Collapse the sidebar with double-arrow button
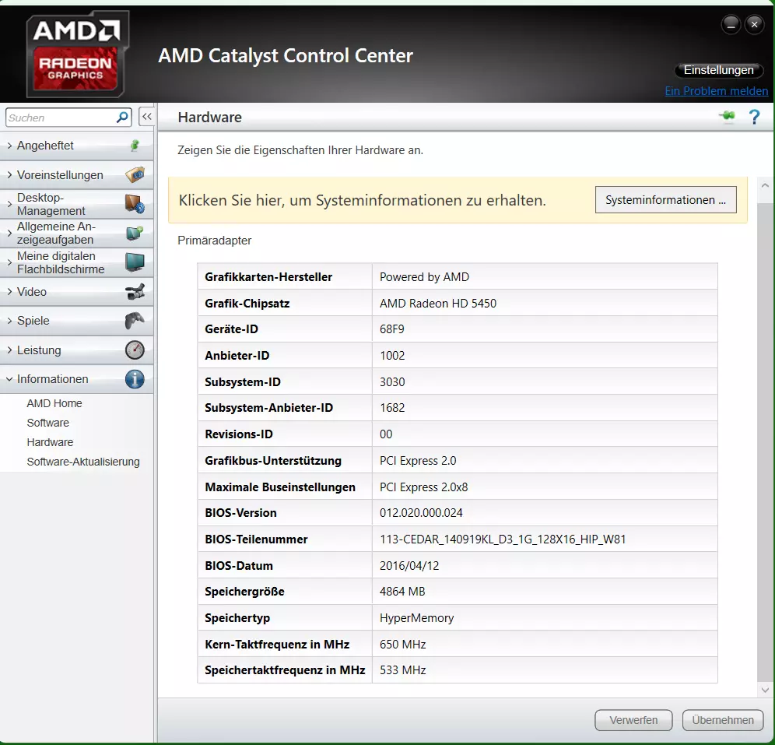775x745 pixels. pos(147,117)
